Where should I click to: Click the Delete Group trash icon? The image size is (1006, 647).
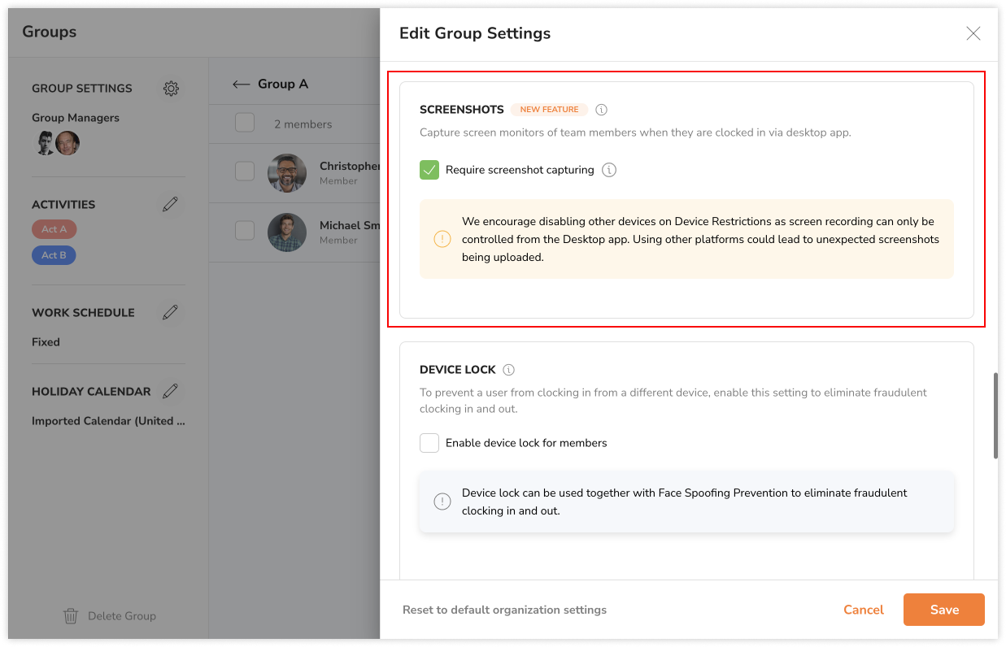click(71, 616)
